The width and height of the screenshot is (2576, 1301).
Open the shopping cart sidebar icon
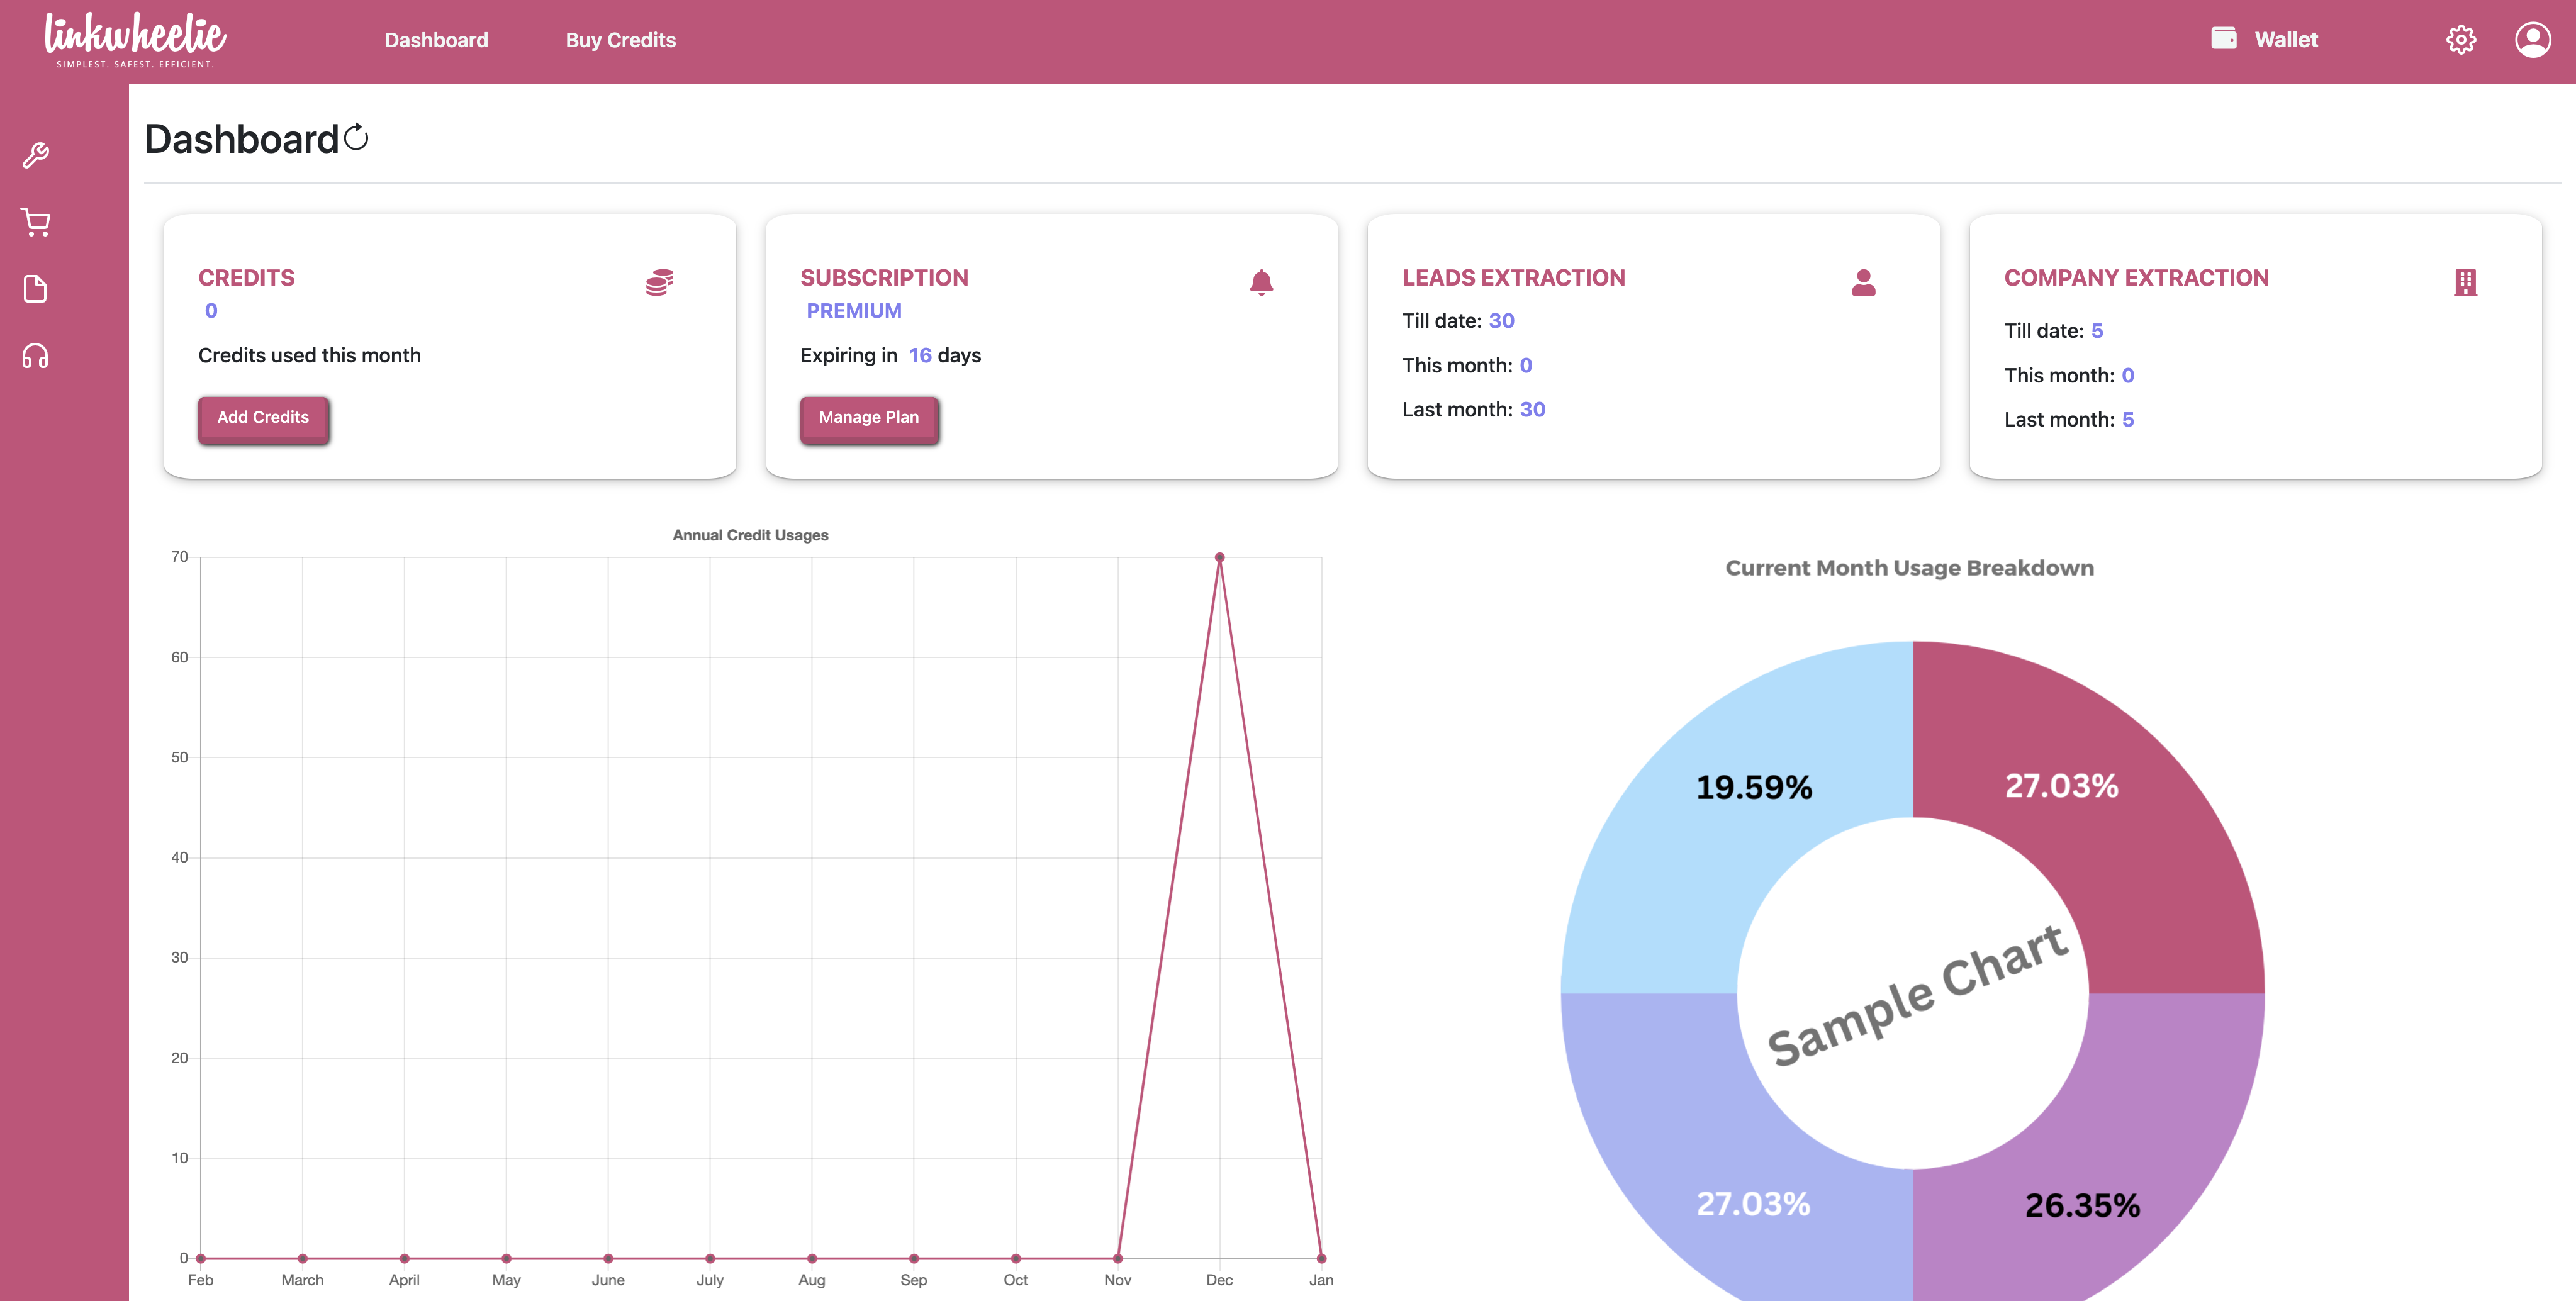pyautogui.click(x=36, y=222)
